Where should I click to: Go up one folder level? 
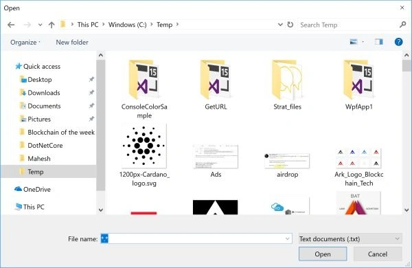pos(51,25)
